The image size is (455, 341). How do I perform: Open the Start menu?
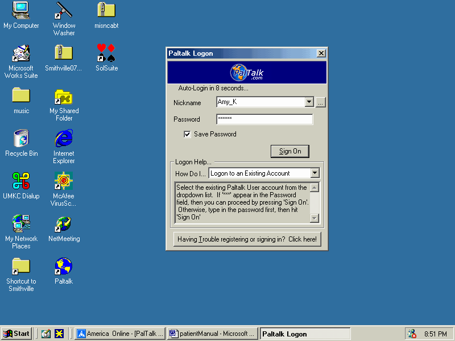(x=16, y=334)
